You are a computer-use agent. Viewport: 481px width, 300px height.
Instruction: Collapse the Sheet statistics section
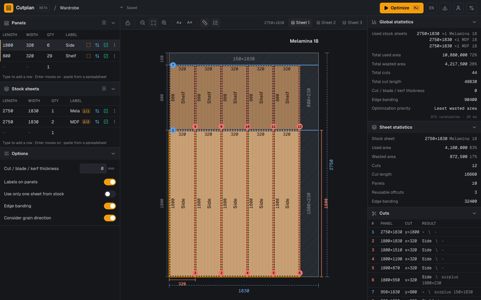pos(474,127)
